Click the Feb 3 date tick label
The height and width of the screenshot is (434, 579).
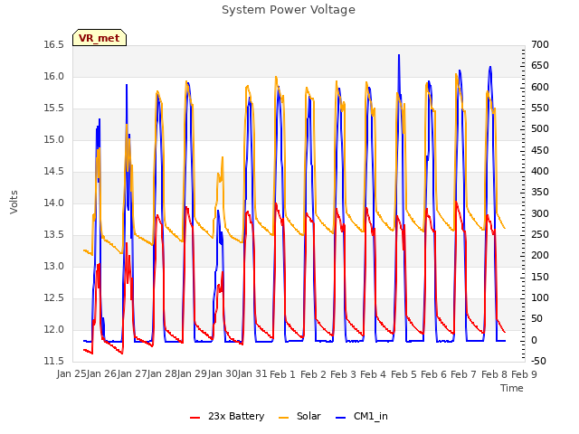[343, 374]
